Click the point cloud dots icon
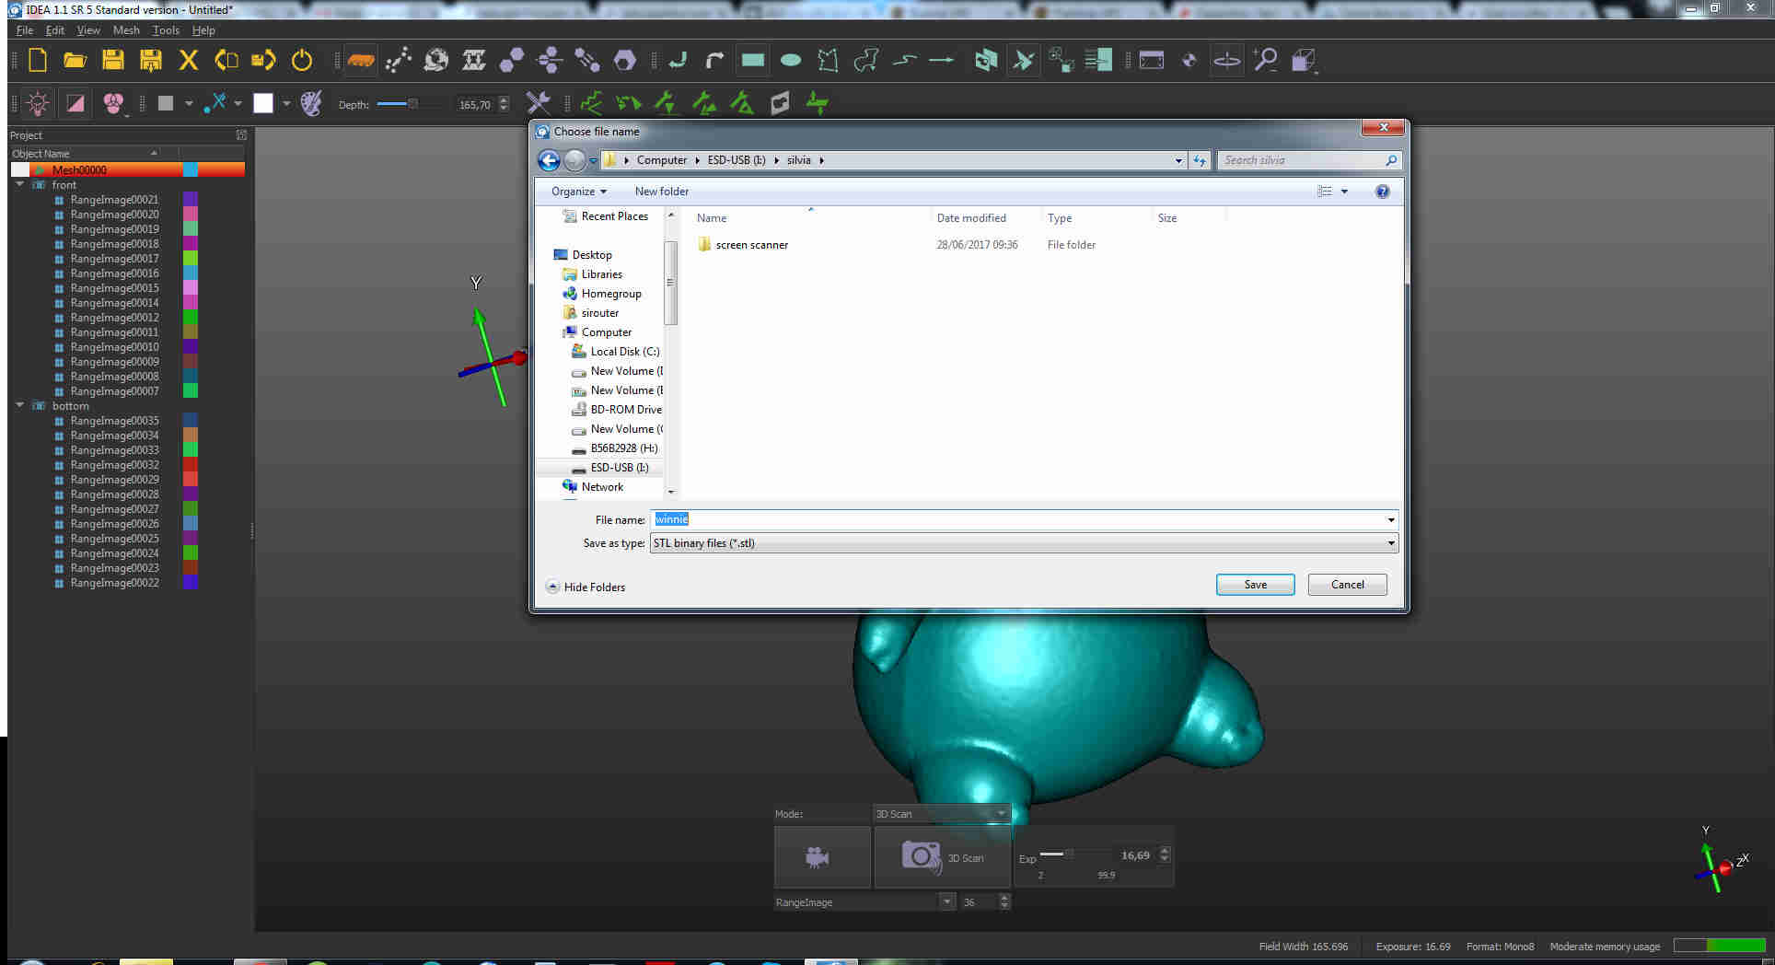Viewport: 1775px width, 965px height. coord(398,61)
